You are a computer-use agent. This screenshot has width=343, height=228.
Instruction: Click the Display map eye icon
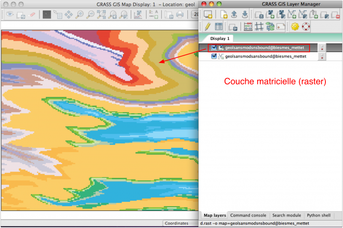coord(9,15)
